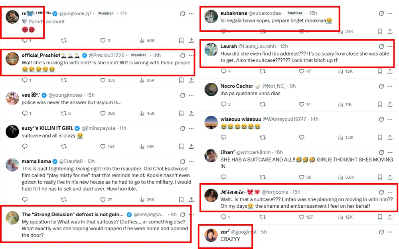Retweet vee's asylum tweet
399x249 pixels.
click(x=63, y=114)
